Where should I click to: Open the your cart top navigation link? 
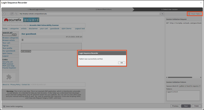click(44, 28)
